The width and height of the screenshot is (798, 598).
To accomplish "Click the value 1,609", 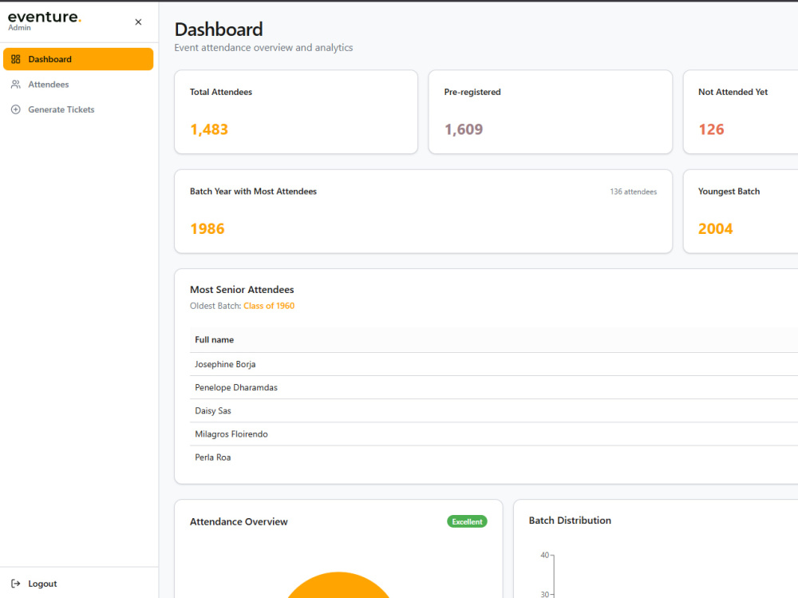I will pyautogui.click(x=464, y=129).
